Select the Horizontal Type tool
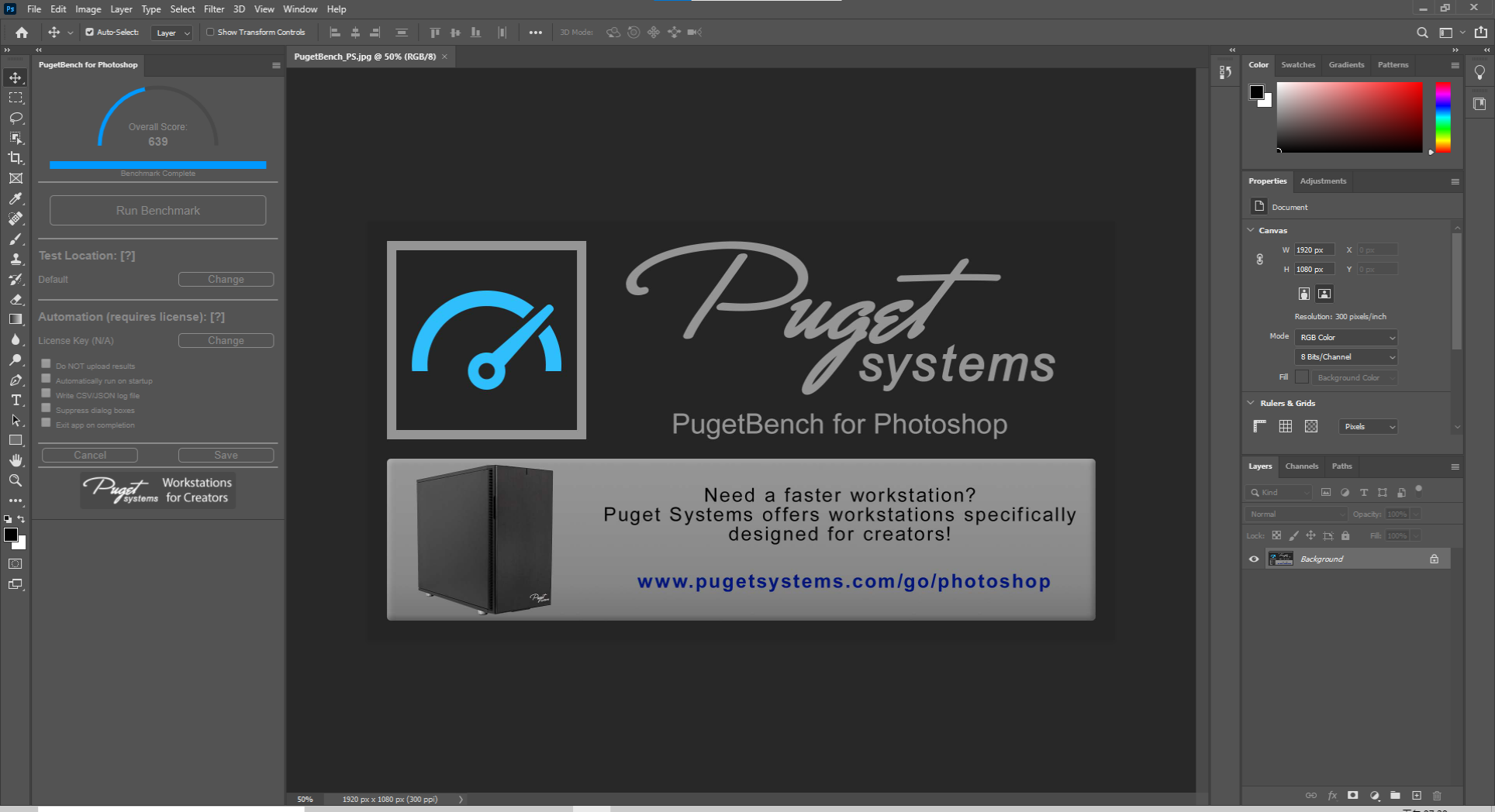 (16, 400)
